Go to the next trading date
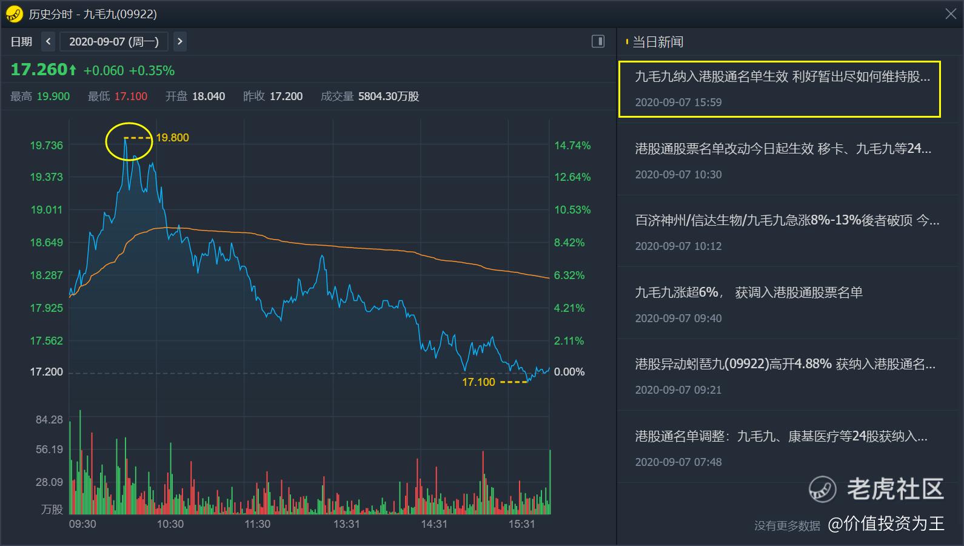The width and height of the screenshot is (964, 546). pos(179,41)
